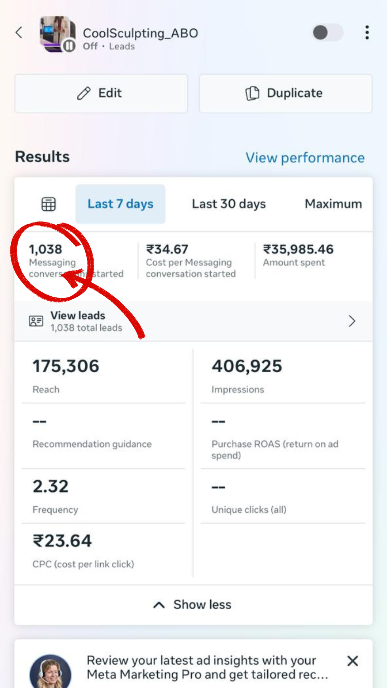Tap the Edit campaign button
The width and height of the screenshot is (387, 688).
[x=101, y=94]
